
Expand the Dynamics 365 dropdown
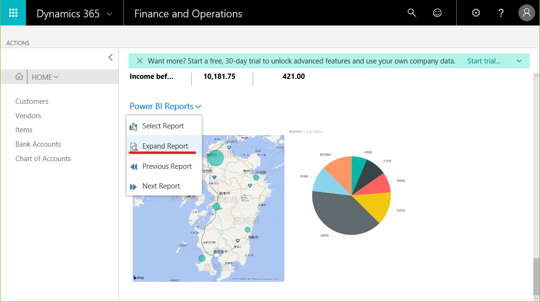pyautogui.click(x=110, y=14)
